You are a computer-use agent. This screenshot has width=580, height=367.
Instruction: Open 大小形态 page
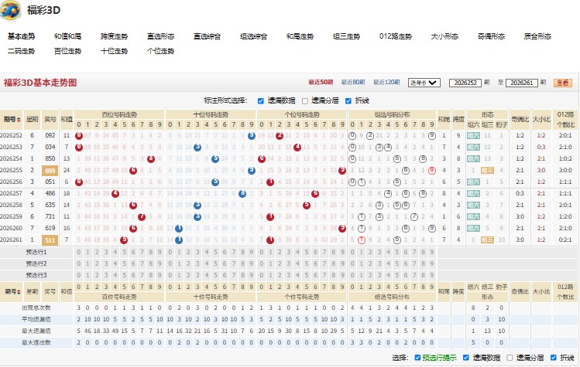coord(444,36)
